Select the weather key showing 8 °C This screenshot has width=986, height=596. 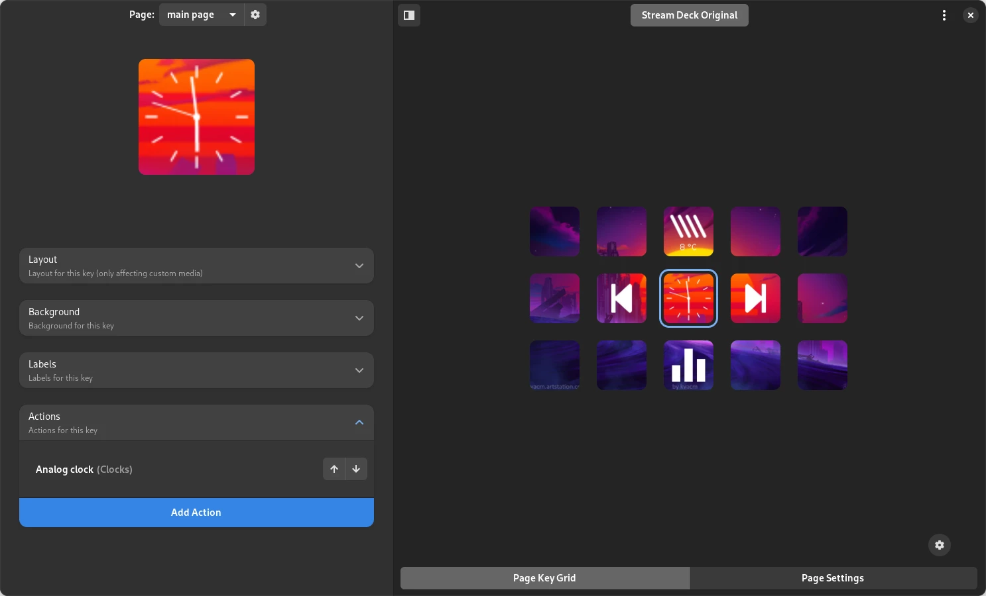(688, 231)
